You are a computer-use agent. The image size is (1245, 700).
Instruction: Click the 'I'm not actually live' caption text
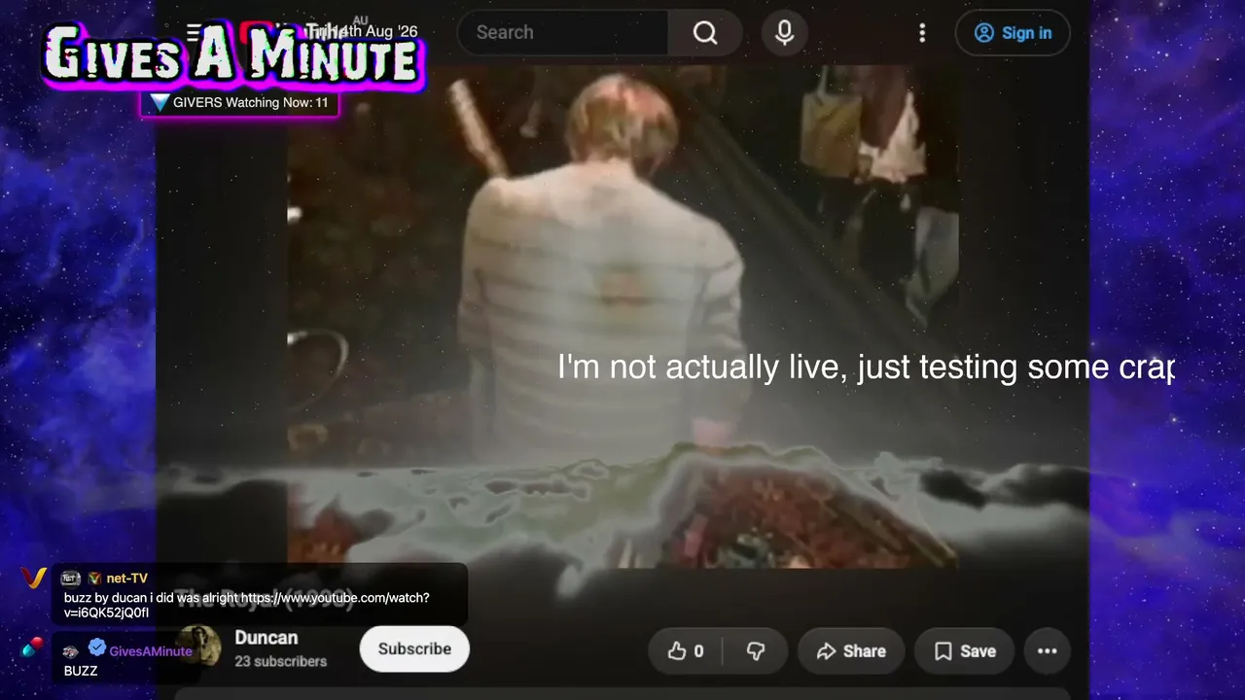[x=866, y=367]
